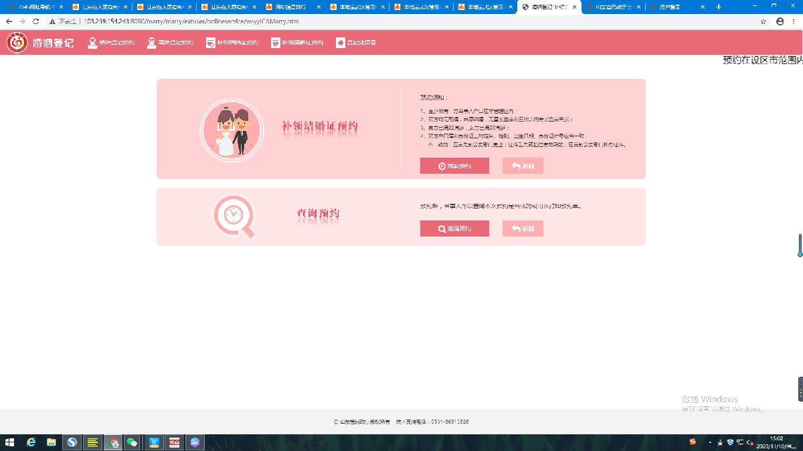Click the 婚姻登记 logo in the header

40,43
